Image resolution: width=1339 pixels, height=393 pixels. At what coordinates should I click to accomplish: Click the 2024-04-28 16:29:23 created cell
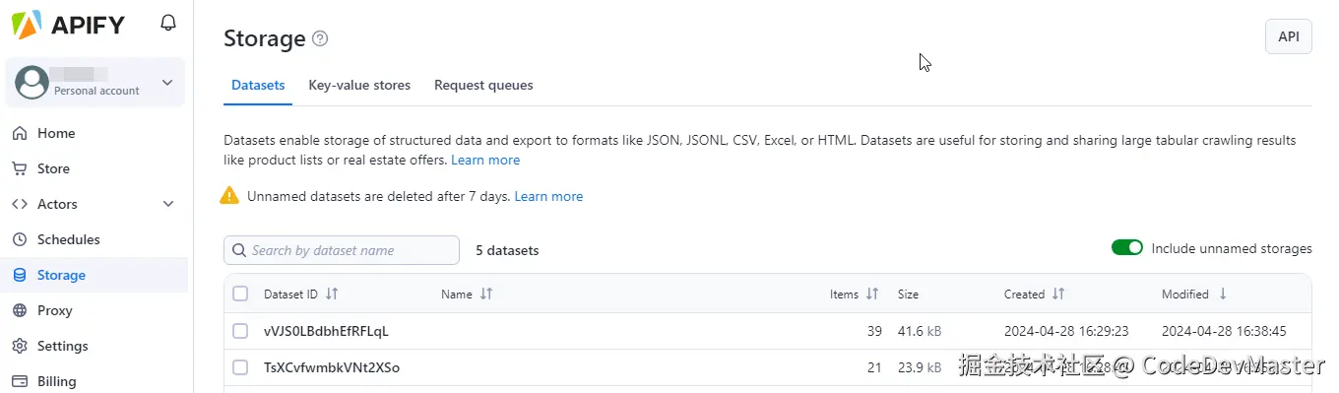(x=1066, y=331)
